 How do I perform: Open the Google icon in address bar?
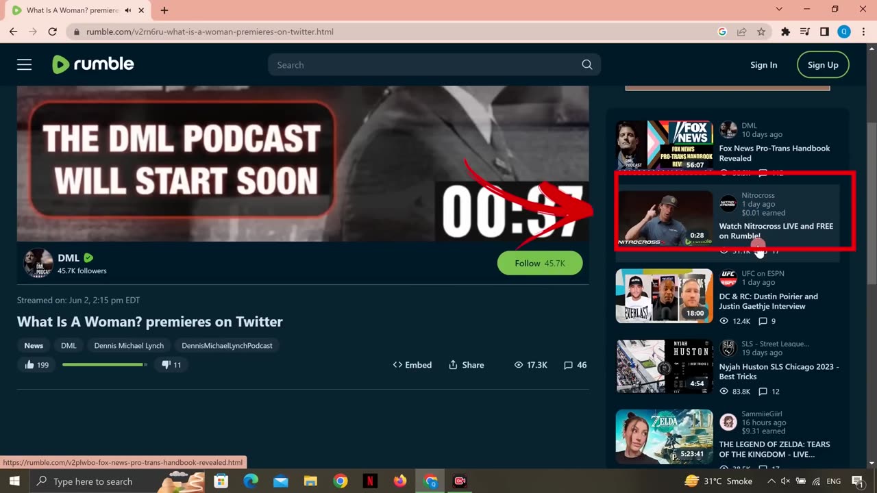[722, 31]
